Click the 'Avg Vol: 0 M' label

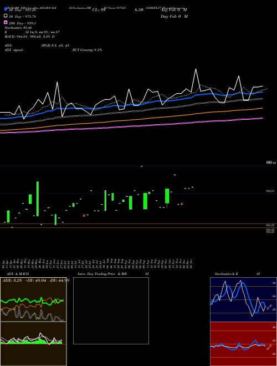click(x=174, y=10)
